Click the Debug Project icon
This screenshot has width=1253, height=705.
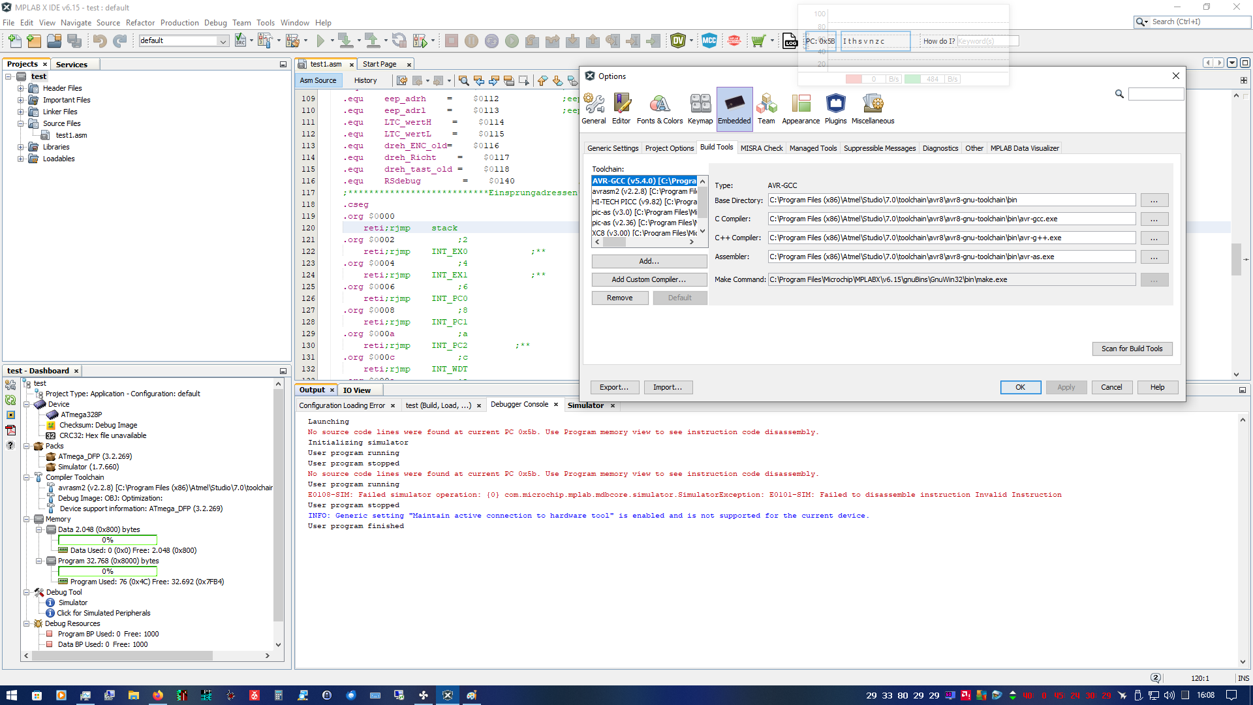(x=420, y=41)
